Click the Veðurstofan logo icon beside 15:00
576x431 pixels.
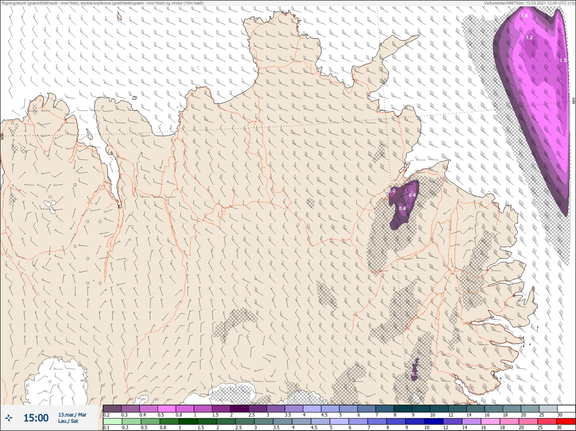9,418
